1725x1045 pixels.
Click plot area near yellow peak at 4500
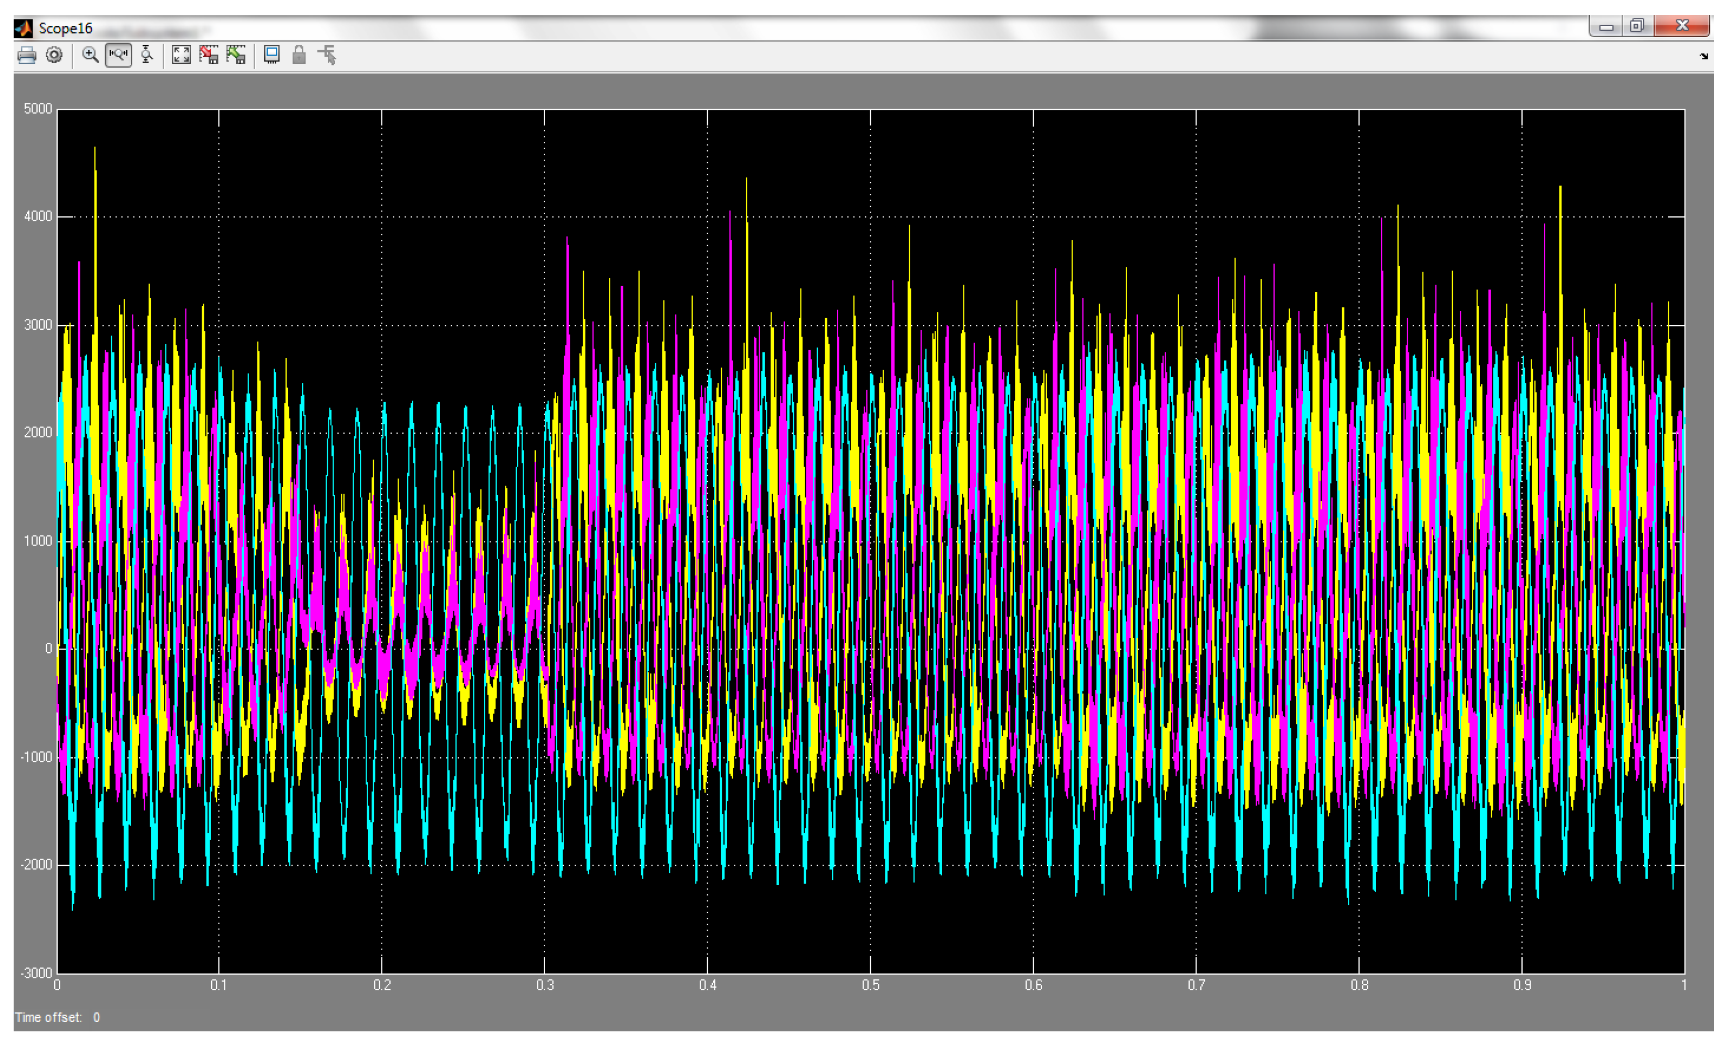(x=95, y=162)
